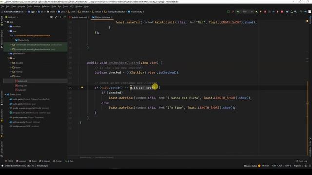
Task: Click the yellow lightbulb intention icon
Action: [82, 87]
